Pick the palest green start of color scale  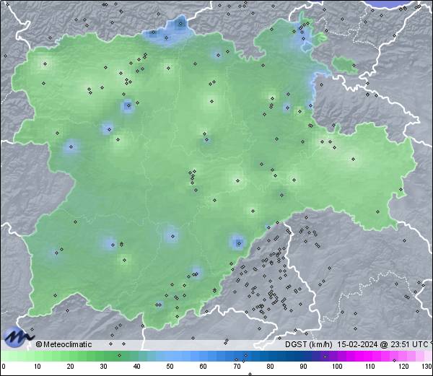click(x=7, y=356)
